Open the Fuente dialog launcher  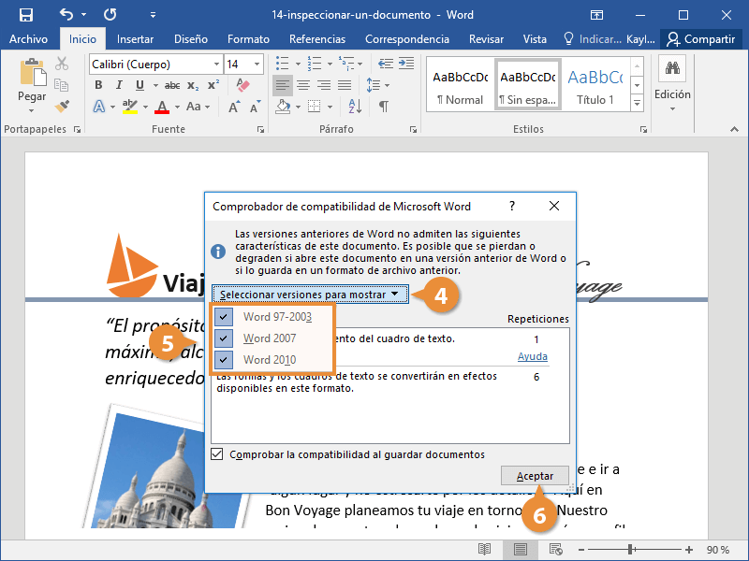point(260,129)
